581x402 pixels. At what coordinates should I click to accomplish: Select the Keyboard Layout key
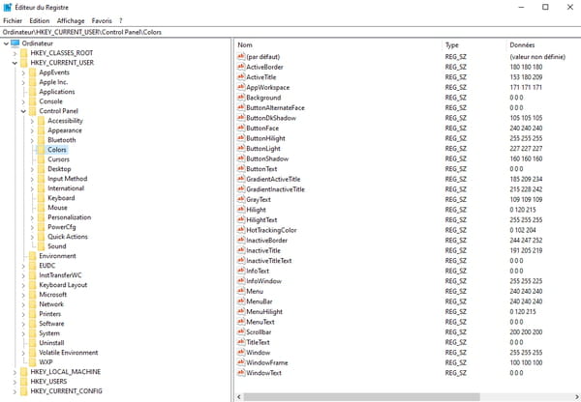tap(63, 285)
